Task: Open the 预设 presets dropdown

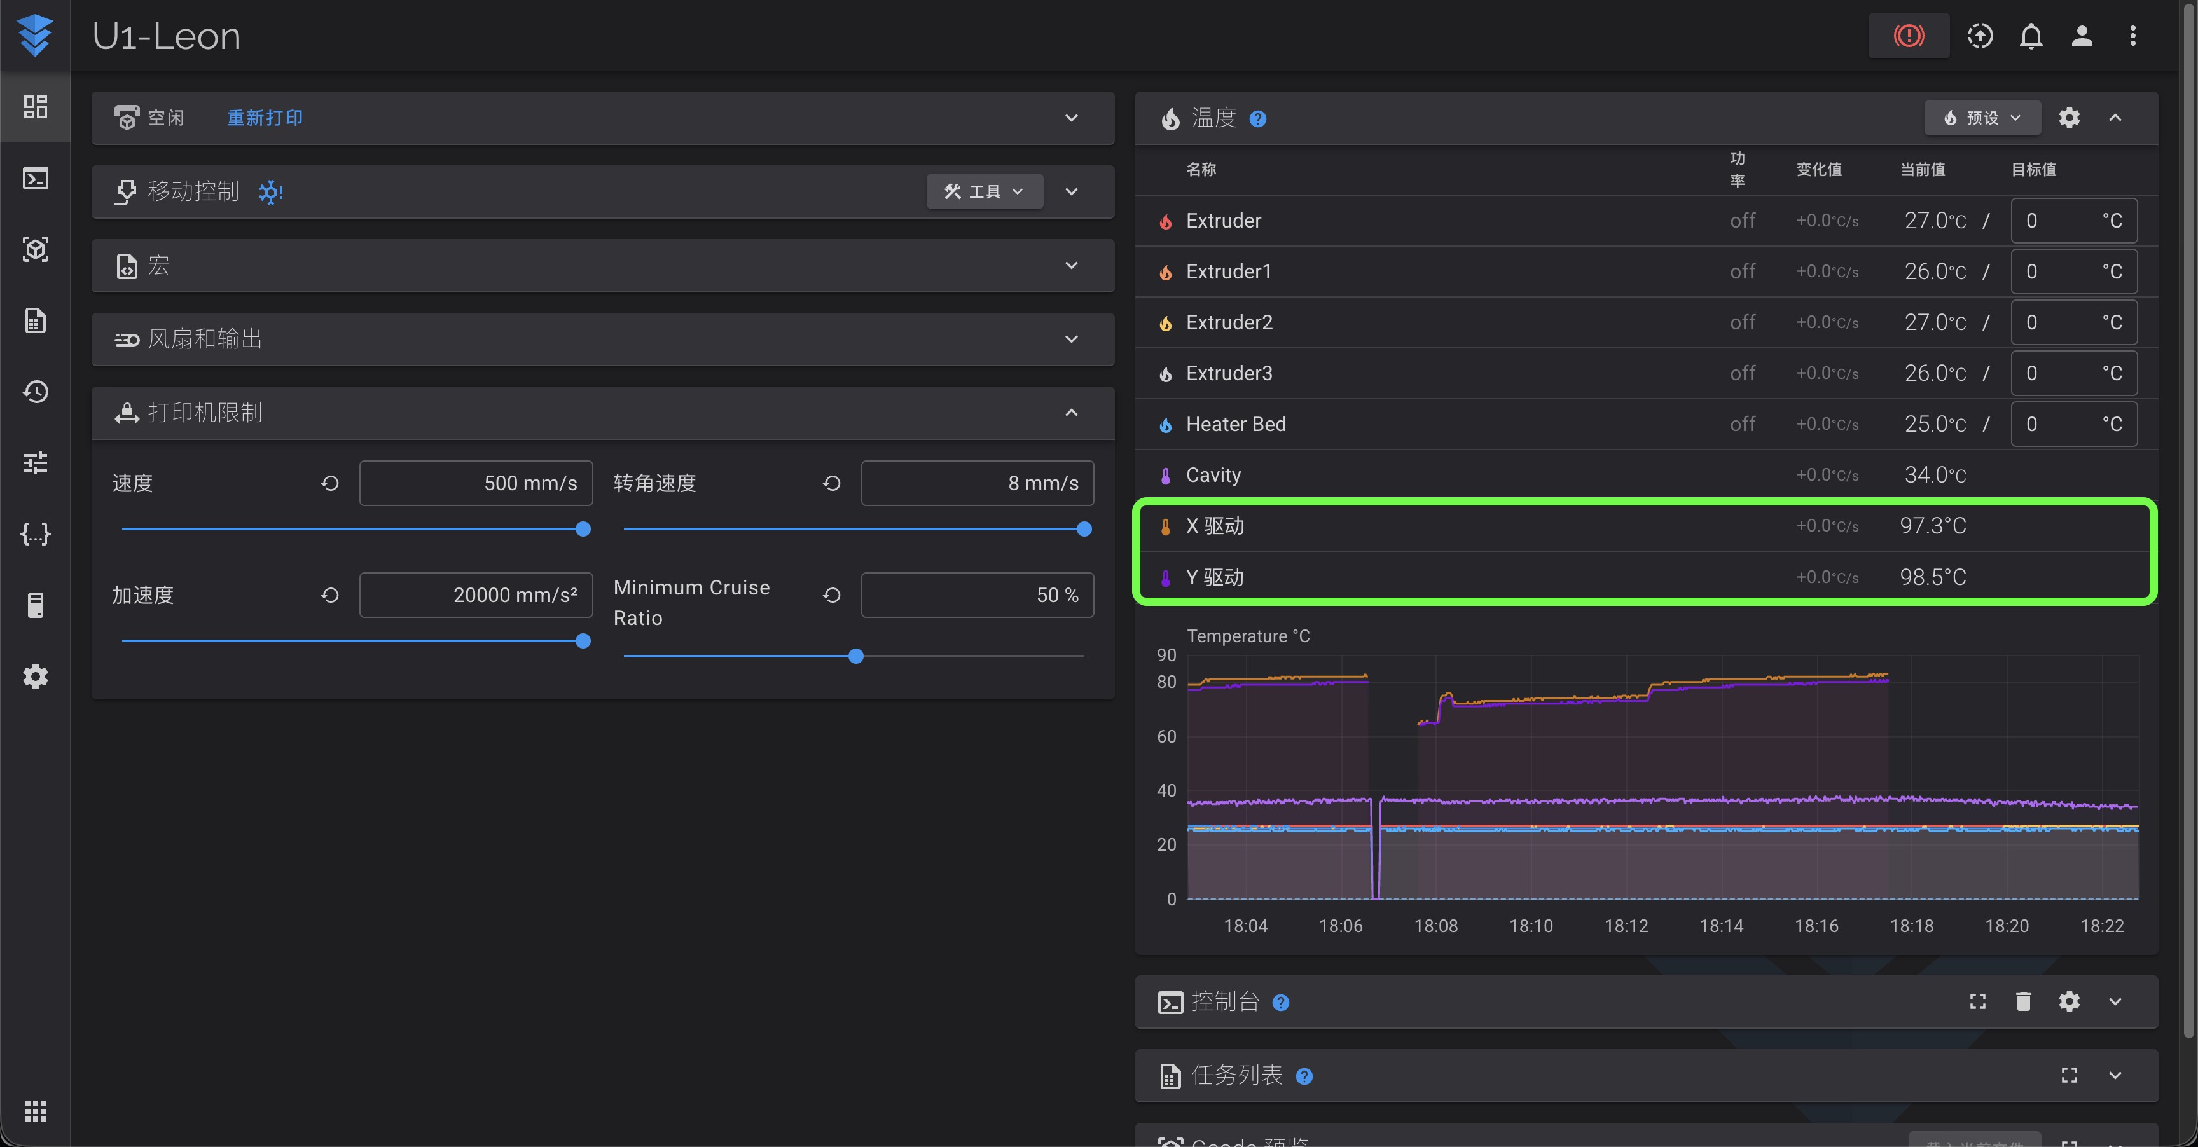Action: [x=1982, y=118]
